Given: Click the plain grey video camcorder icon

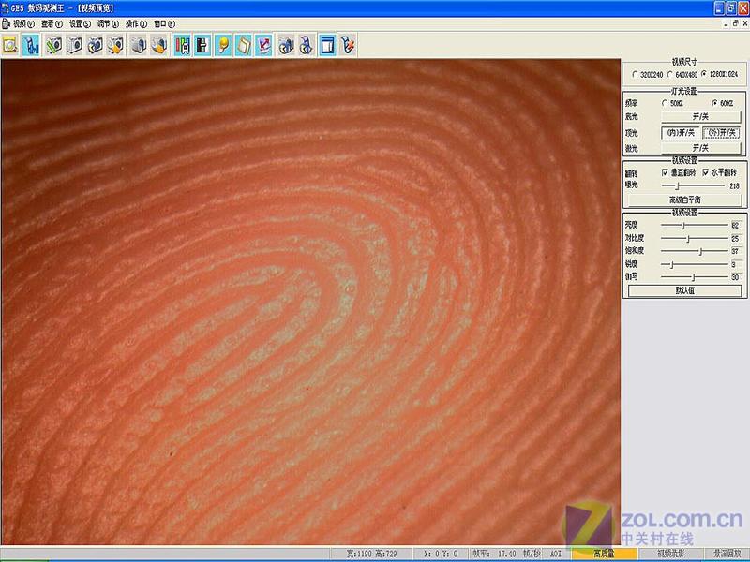Looking at the screenshot, I should [138, 45].
